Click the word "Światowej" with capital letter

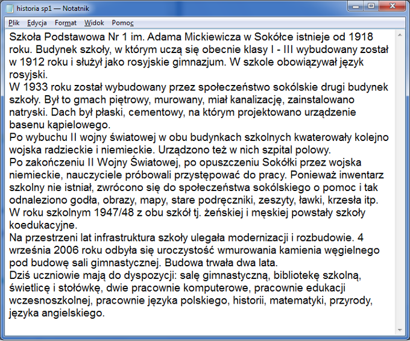coord(155,162)
